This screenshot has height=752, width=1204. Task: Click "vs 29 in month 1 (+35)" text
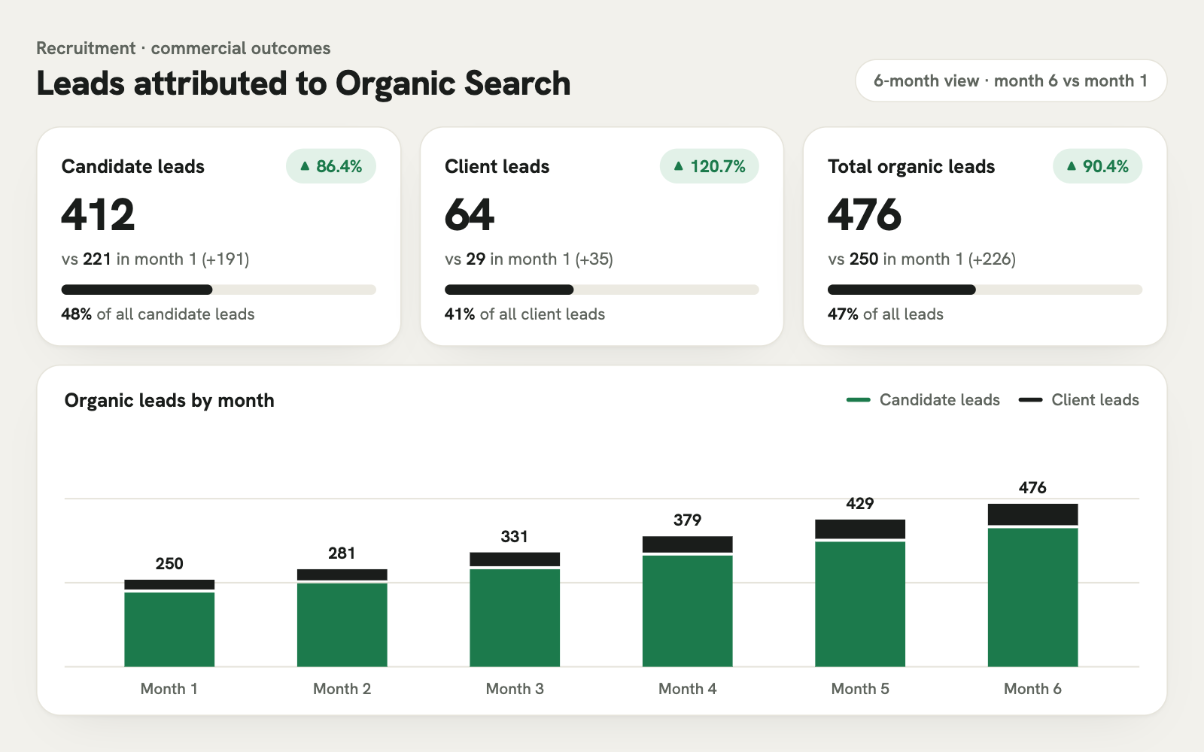coord(529,259)
